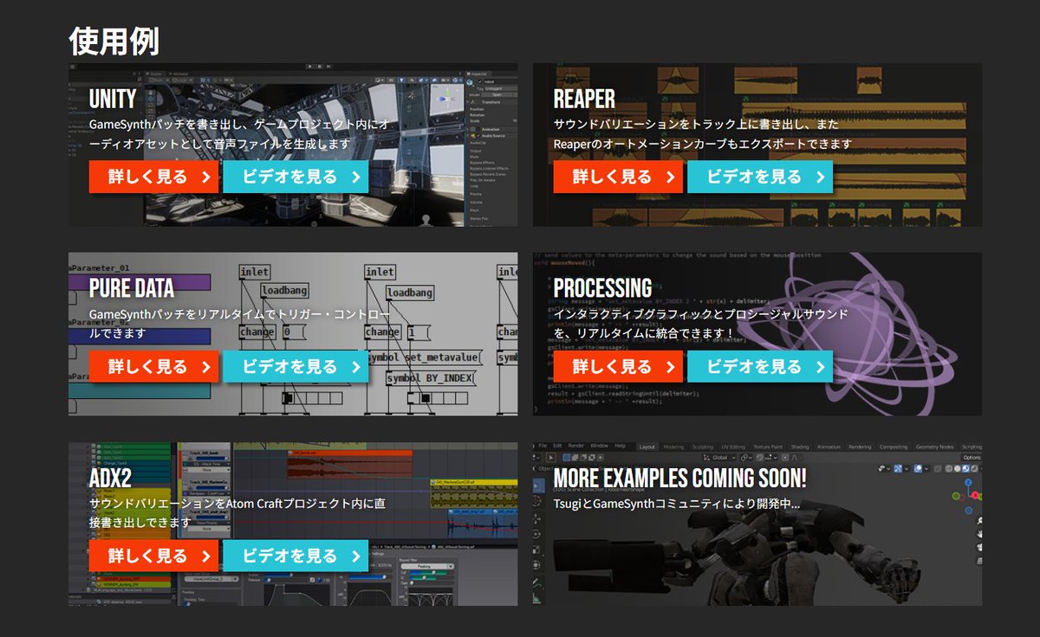Open Pure Data 詳しく見る details
1040x637 pixels.
click(153, 367)
